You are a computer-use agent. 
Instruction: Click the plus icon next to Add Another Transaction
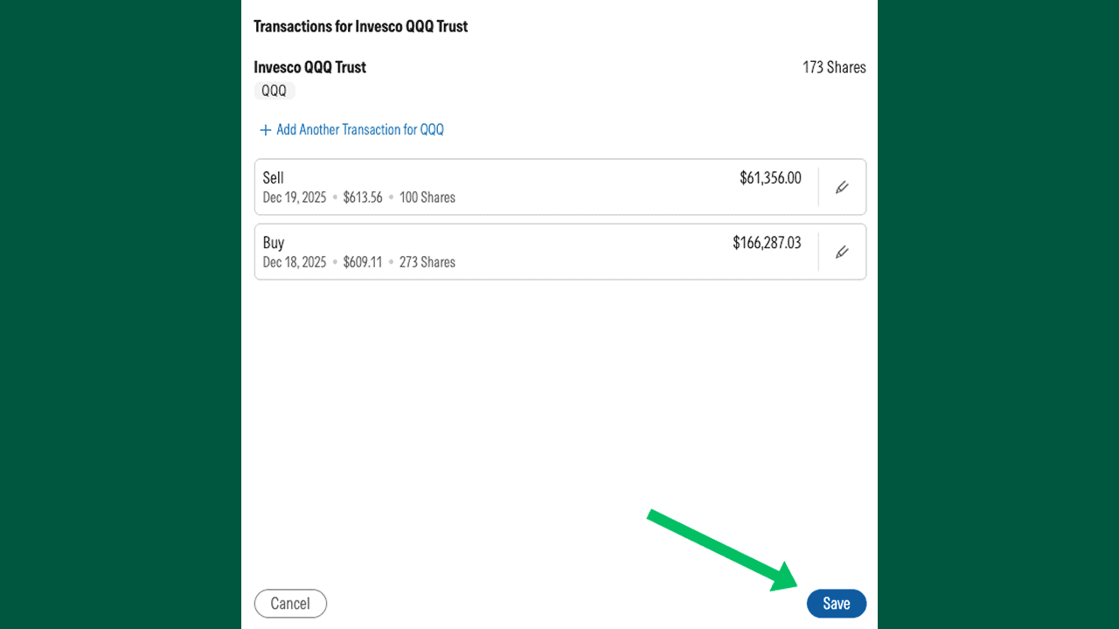click(265, 129)
